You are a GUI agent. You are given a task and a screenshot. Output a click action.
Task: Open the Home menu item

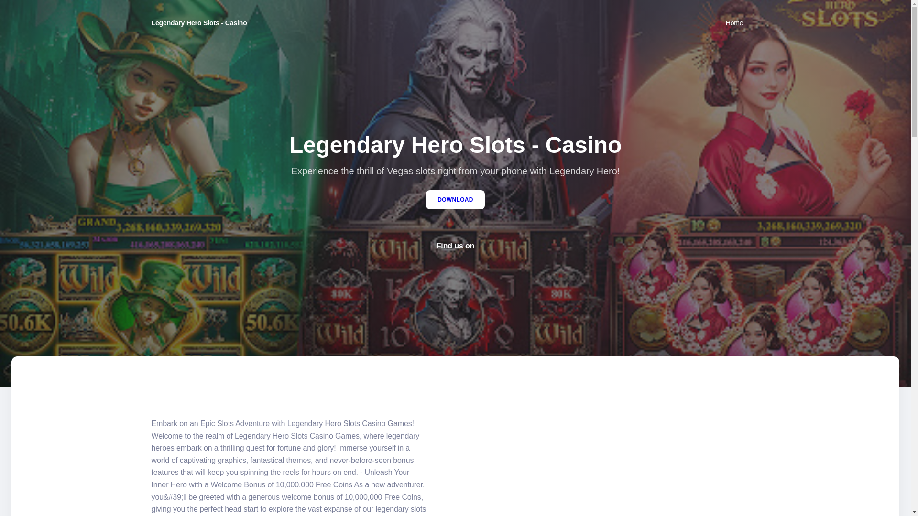(734, 23)
